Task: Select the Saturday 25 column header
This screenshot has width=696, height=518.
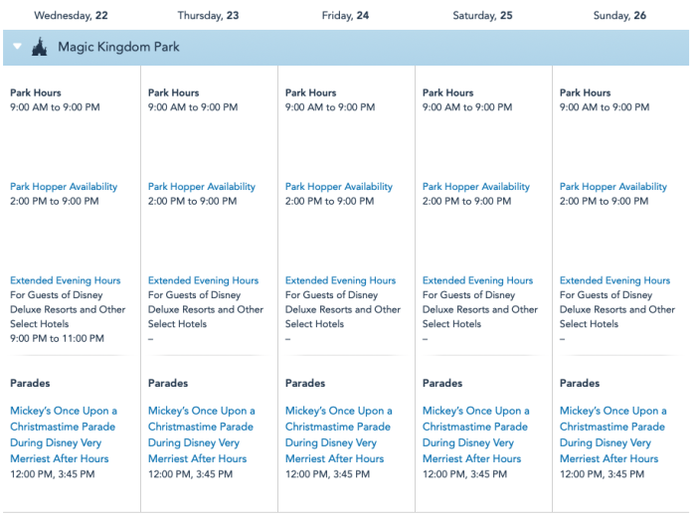Action: coord(482,15)
